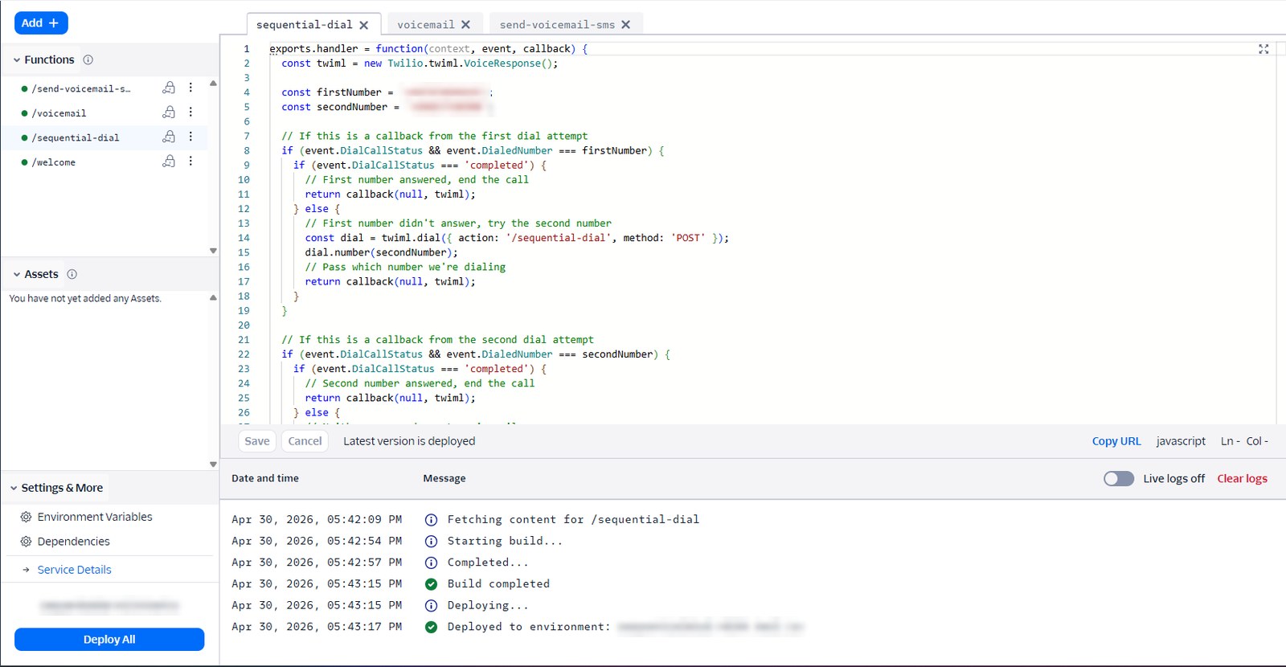1286x667 pixels.
Task: Close the sequential-dial editor tab
Action: point(364,25)
